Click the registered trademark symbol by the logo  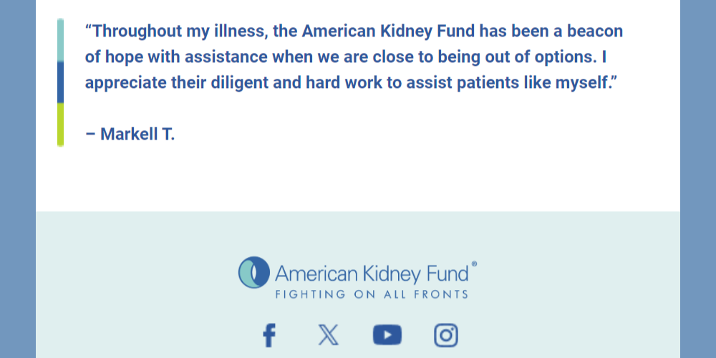(474, 264)
